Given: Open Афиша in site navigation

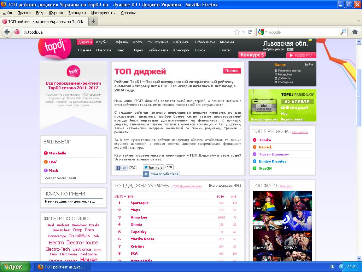Looking at the screenshot, I should click(122, 42).
